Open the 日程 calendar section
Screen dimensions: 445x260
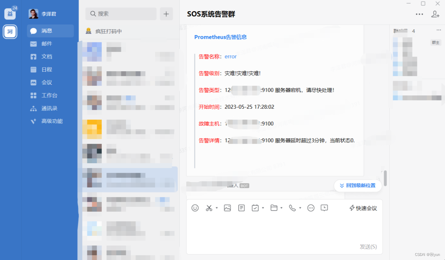[x=50, y=70]
